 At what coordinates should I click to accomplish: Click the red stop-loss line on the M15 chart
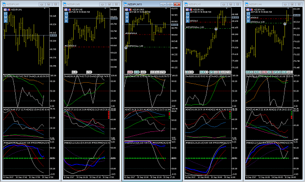pos(148,35)
